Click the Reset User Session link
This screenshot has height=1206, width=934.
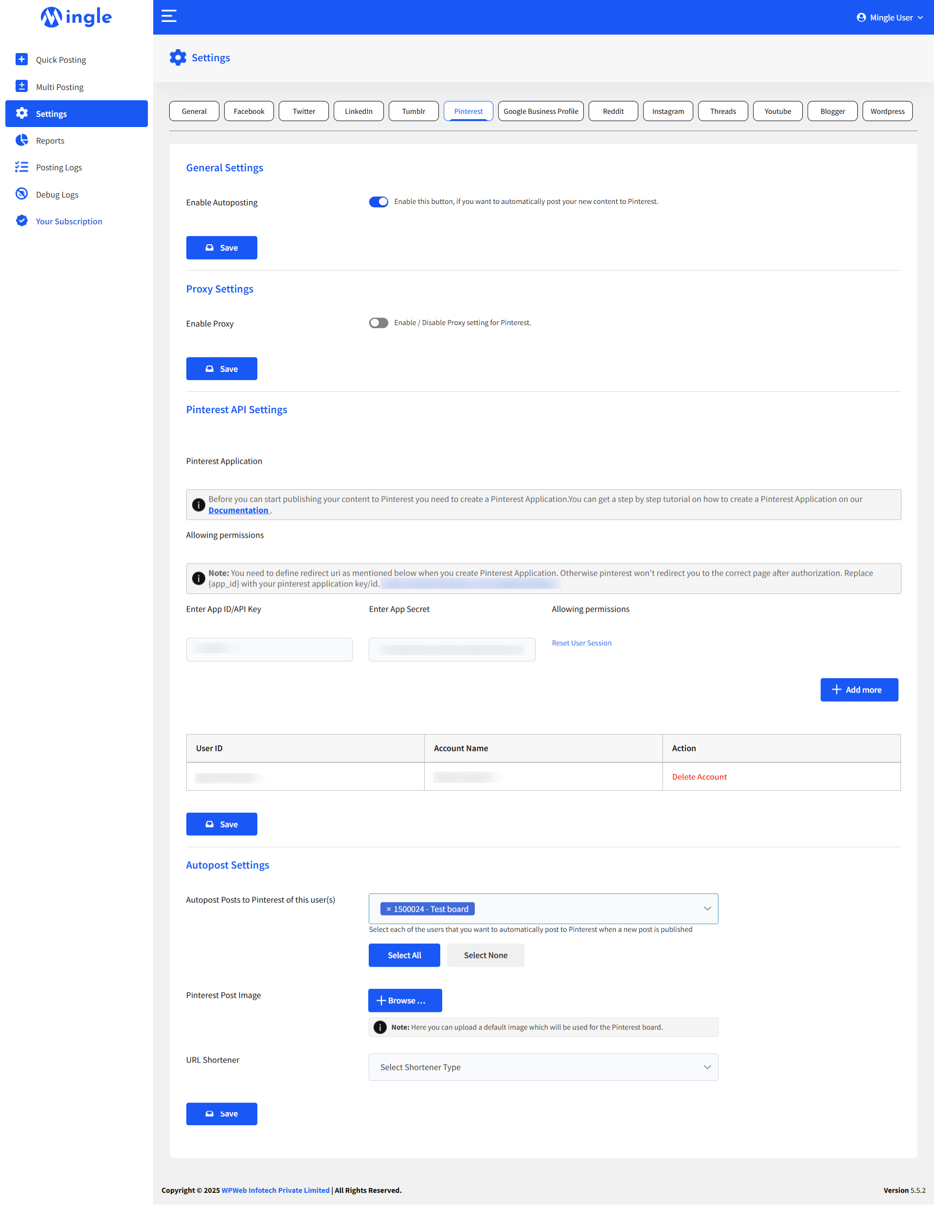[x=581, y=643]
